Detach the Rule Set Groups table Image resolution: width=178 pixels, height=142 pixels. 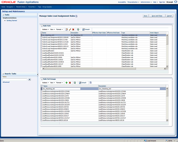83,83
